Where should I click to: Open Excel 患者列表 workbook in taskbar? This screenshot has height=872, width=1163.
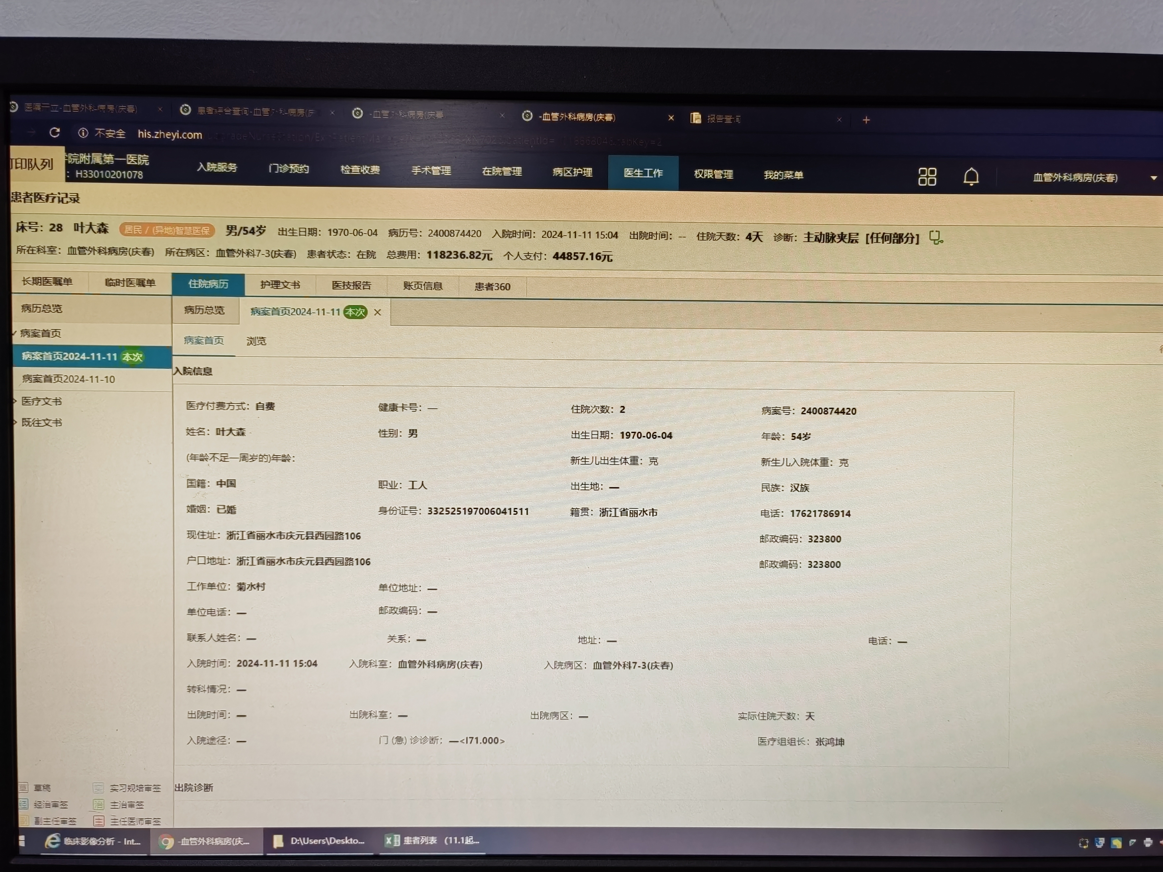tap(433, 840)
